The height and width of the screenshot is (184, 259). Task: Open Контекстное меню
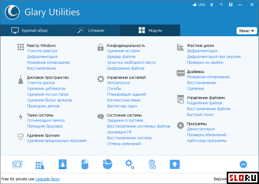pyautogui.click(x=124, y=100)
